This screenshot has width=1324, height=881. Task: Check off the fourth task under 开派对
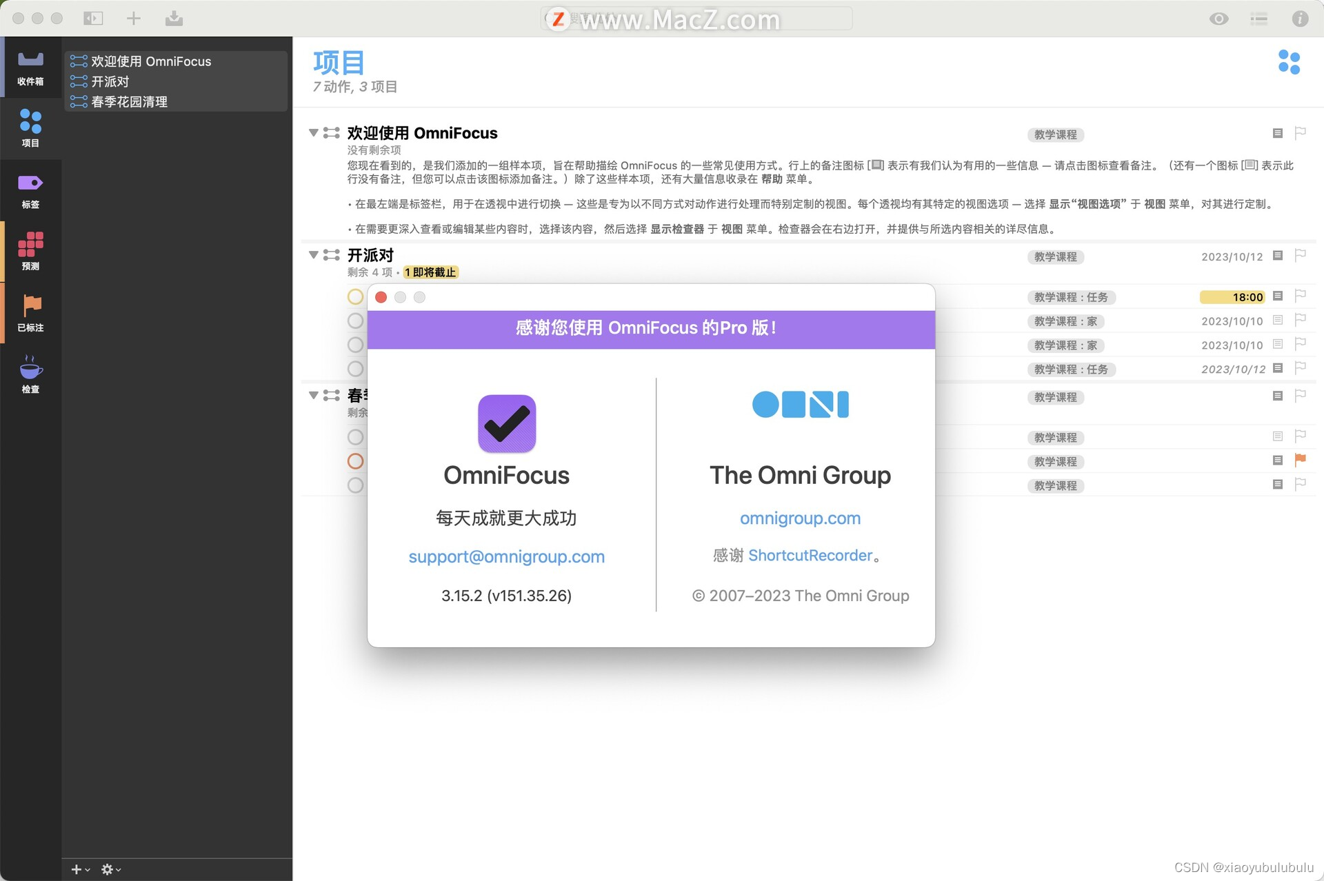[x=355, y=369]
